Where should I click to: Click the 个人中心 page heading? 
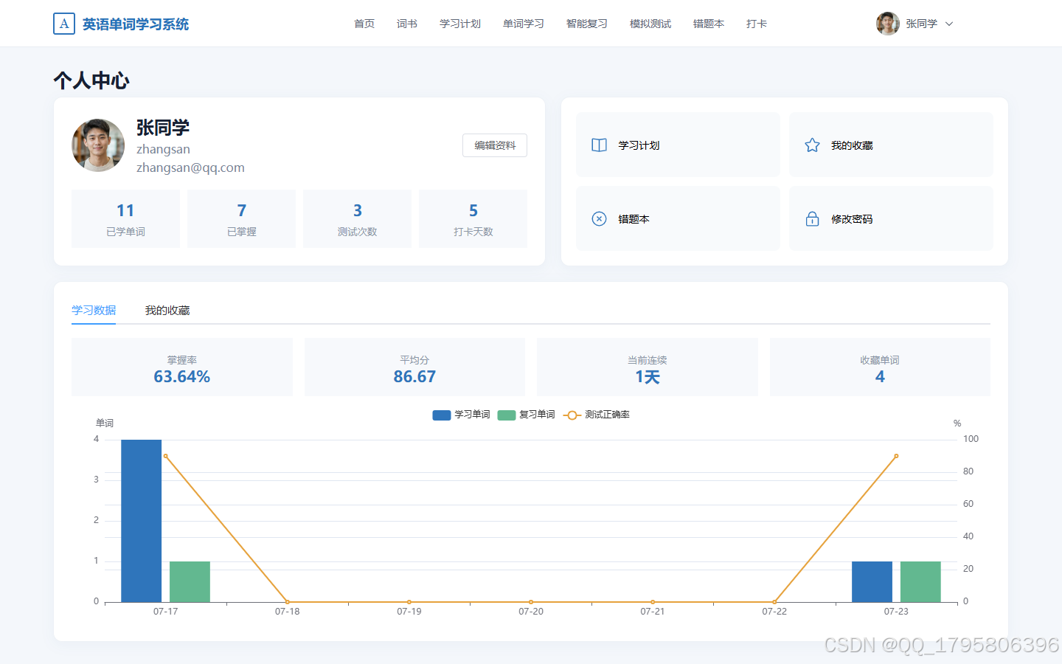(x=91, y=80)
